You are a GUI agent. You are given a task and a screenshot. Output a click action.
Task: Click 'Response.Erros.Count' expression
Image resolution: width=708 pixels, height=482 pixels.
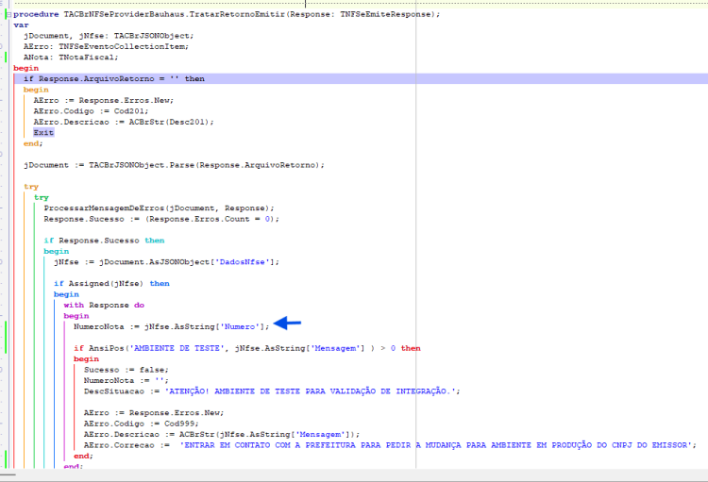click(x=199, y=219)
